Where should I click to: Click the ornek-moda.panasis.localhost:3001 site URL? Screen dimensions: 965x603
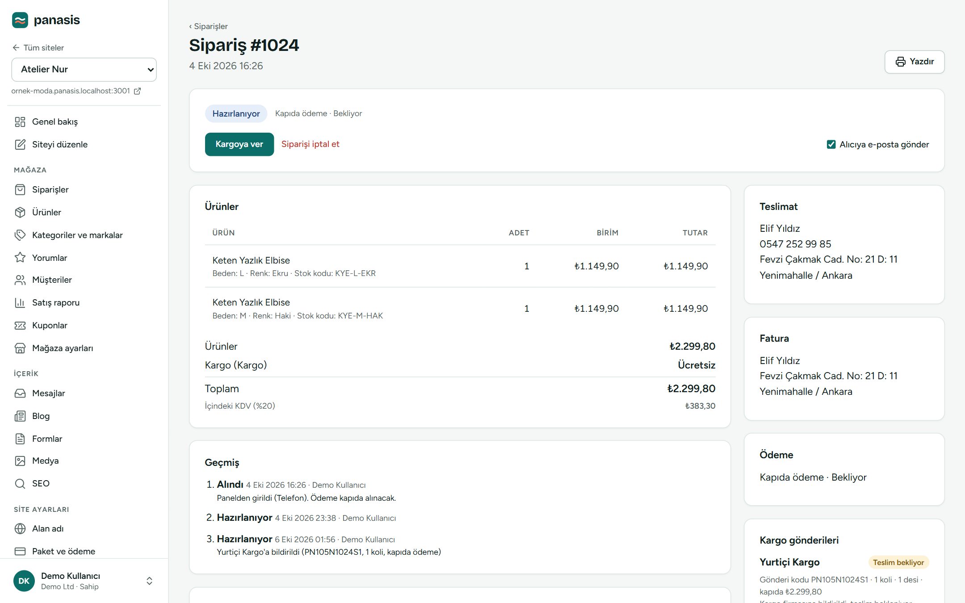[71, 91]
